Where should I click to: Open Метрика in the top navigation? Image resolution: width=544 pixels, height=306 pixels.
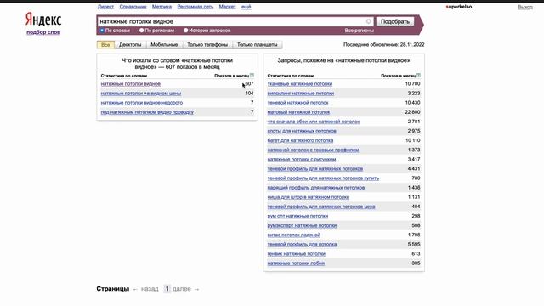pos(161,7)
